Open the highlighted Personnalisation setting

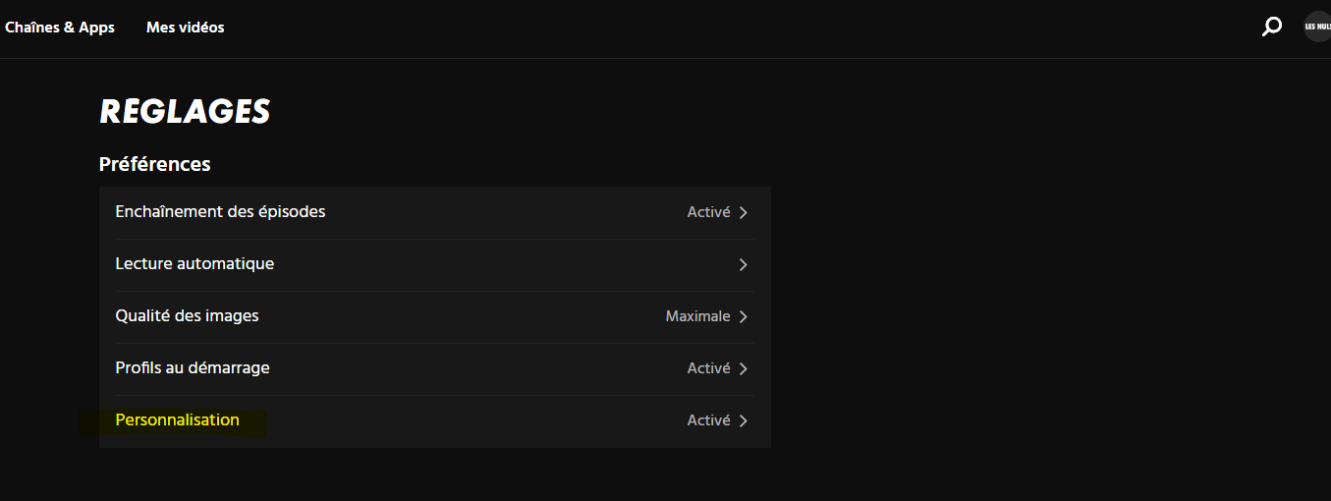point(177,419)
